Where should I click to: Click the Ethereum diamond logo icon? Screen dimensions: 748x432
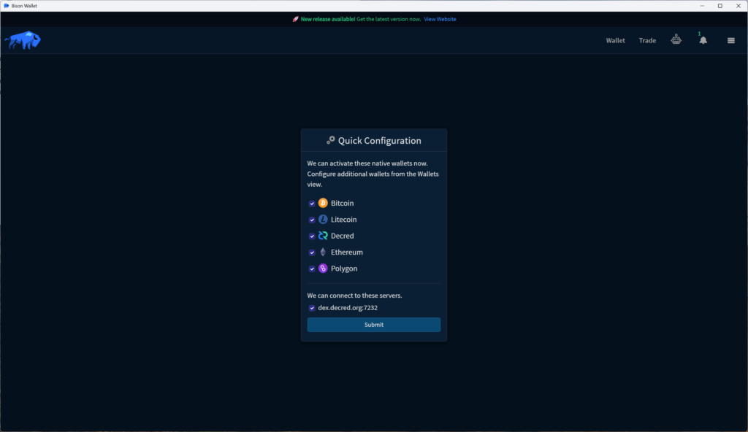(323, 252)
